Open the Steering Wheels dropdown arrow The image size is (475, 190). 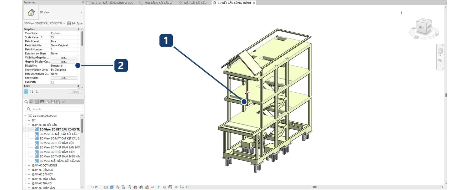[440, 55]
